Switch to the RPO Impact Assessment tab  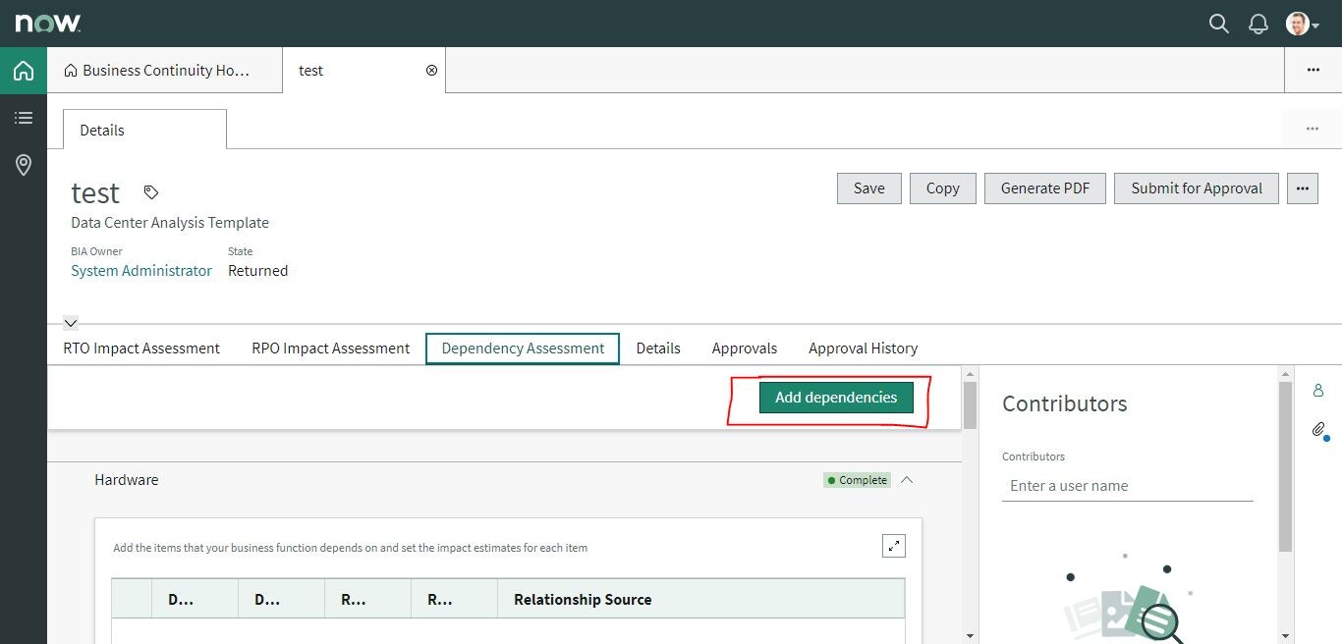(x=330, y=348)
